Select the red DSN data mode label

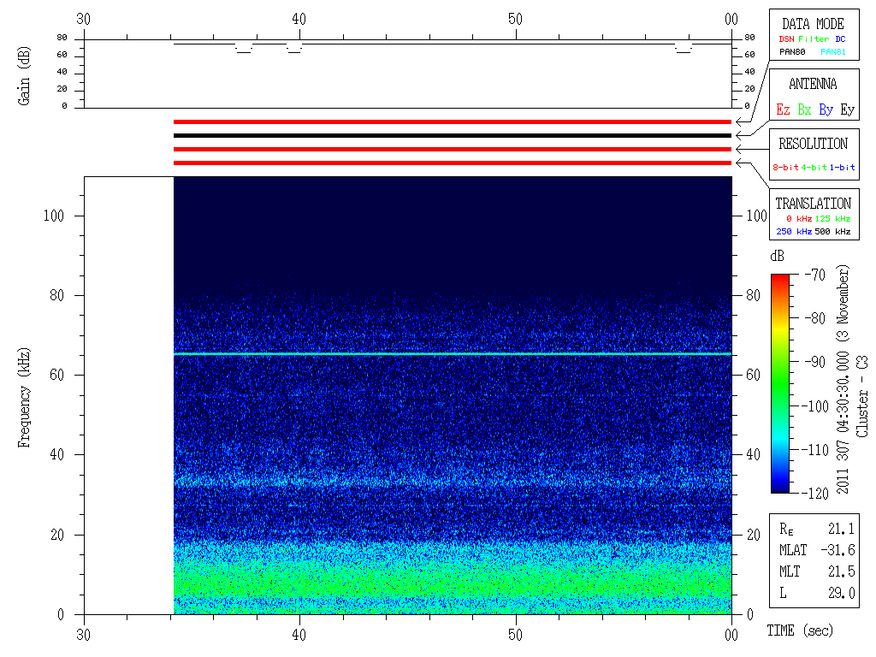[786, 38]
